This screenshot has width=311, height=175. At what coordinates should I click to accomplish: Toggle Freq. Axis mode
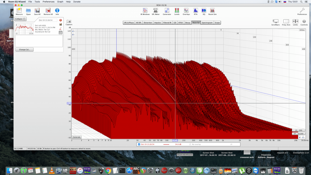[x=286, y=22]
